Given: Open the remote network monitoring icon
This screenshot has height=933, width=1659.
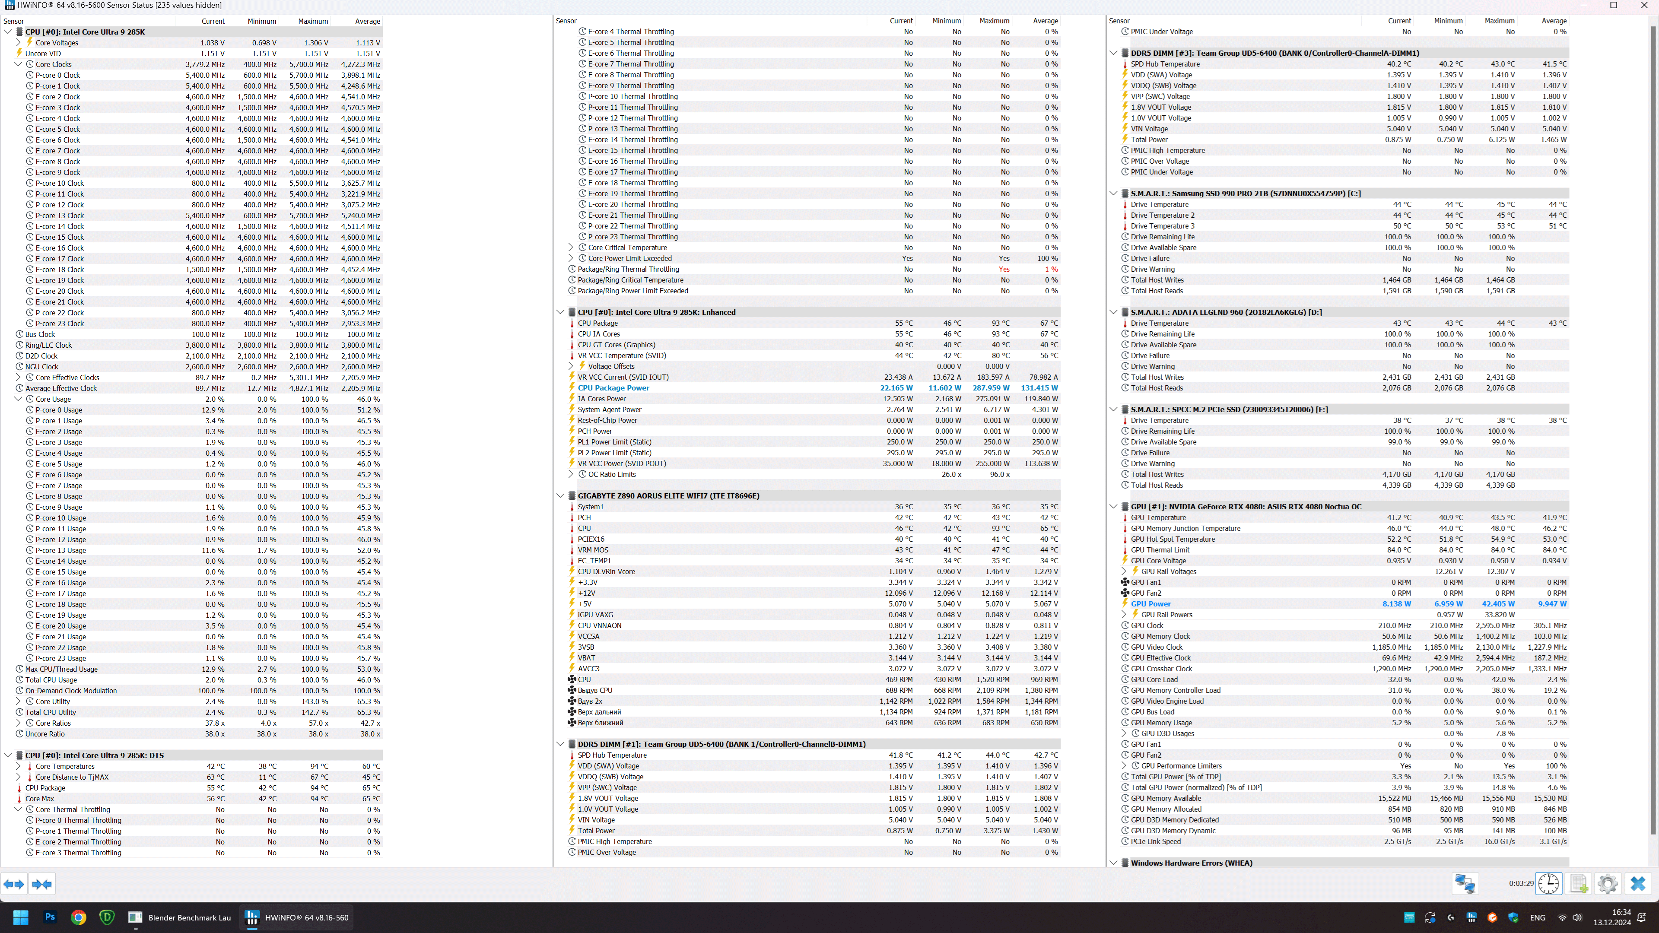Looking at the screenshot, I should [1465, 883].
